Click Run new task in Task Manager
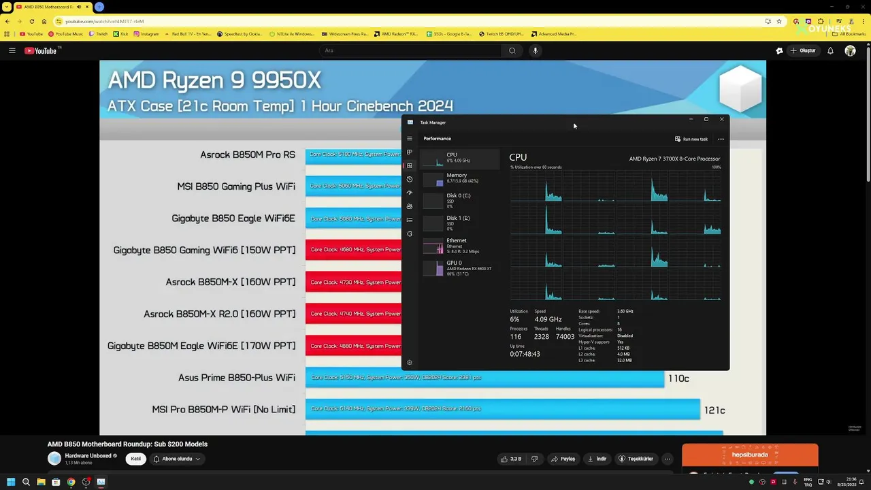 point(691,139)
